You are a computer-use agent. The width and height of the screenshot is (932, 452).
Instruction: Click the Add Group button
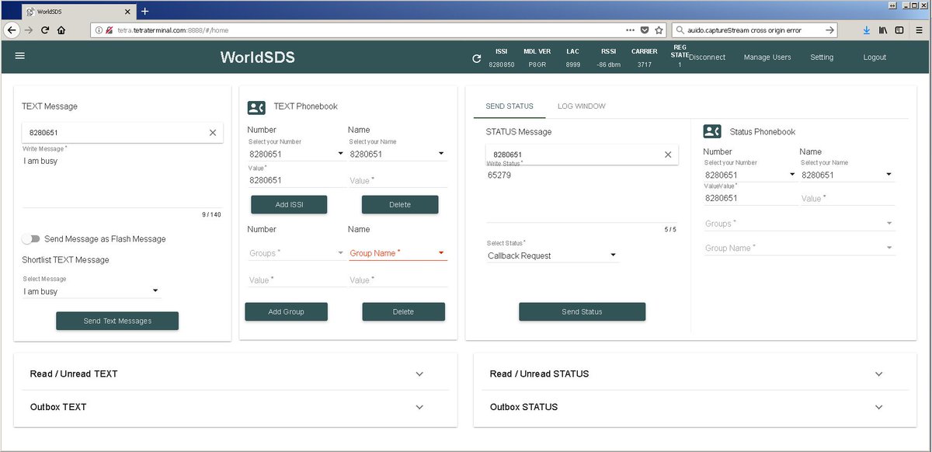[x=286, y=311]
